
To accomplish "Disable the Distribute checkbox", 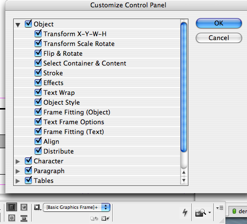I will click(x=38, y=151).
